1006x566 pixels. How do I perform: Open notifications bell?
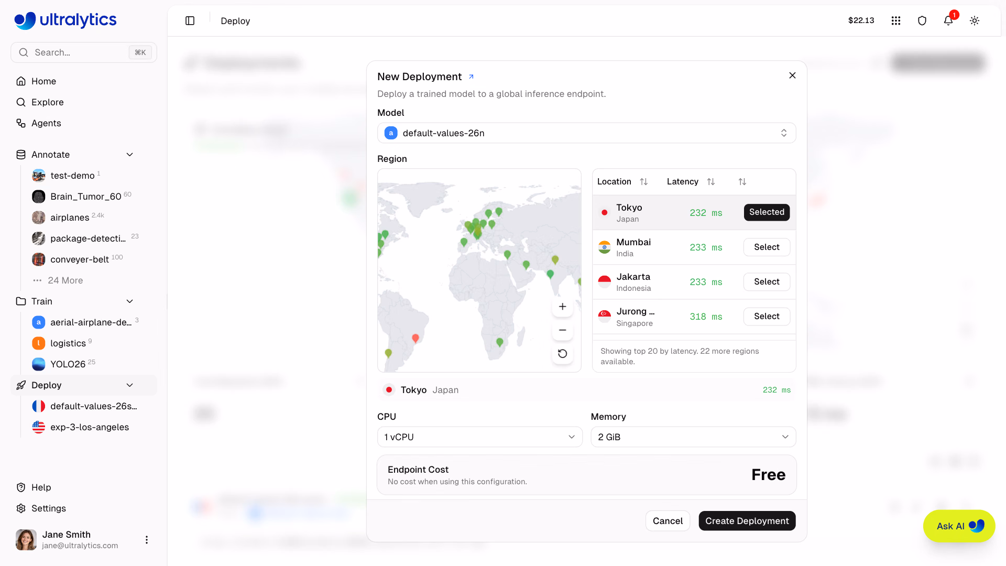[948, 20]
